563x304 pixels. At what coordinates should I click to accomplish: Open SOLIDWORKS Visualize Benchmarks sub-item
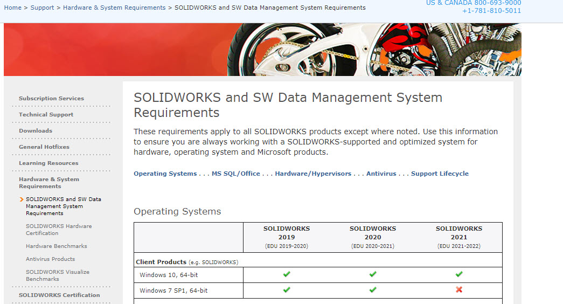58,275
